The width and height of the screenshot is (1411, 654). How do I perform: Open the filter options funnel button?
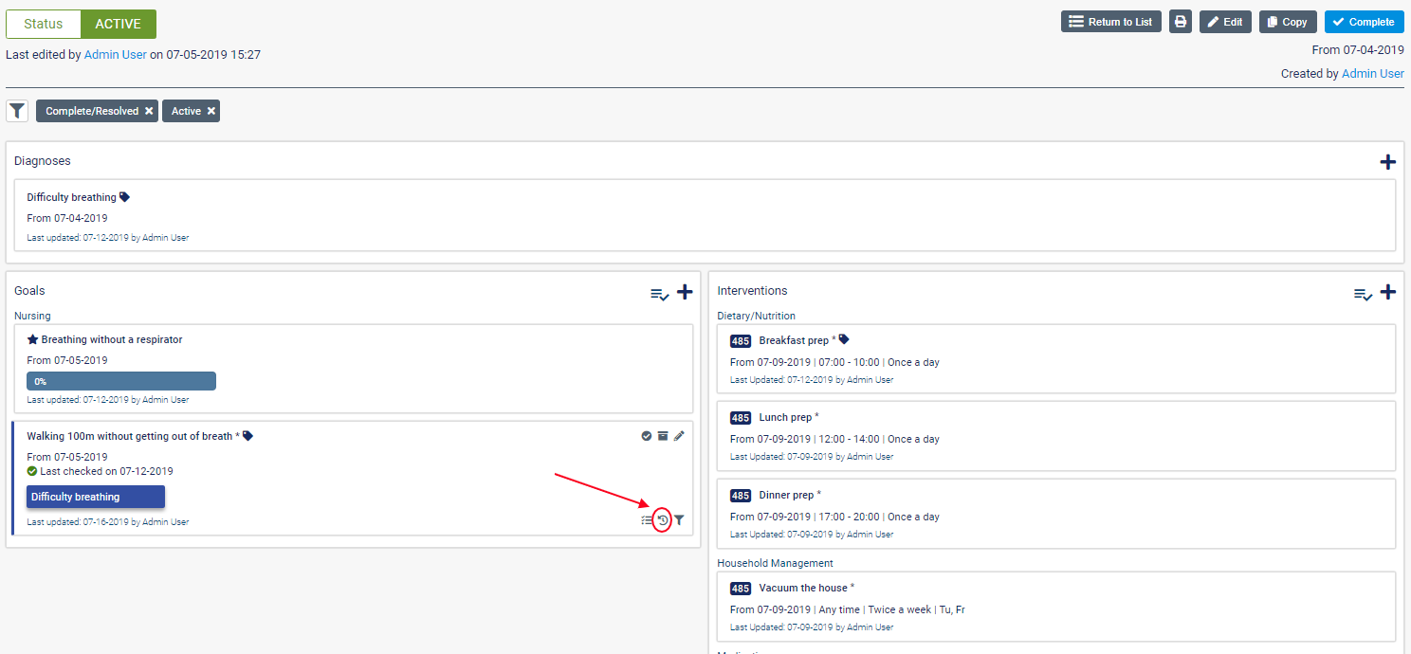coord(17,112)
